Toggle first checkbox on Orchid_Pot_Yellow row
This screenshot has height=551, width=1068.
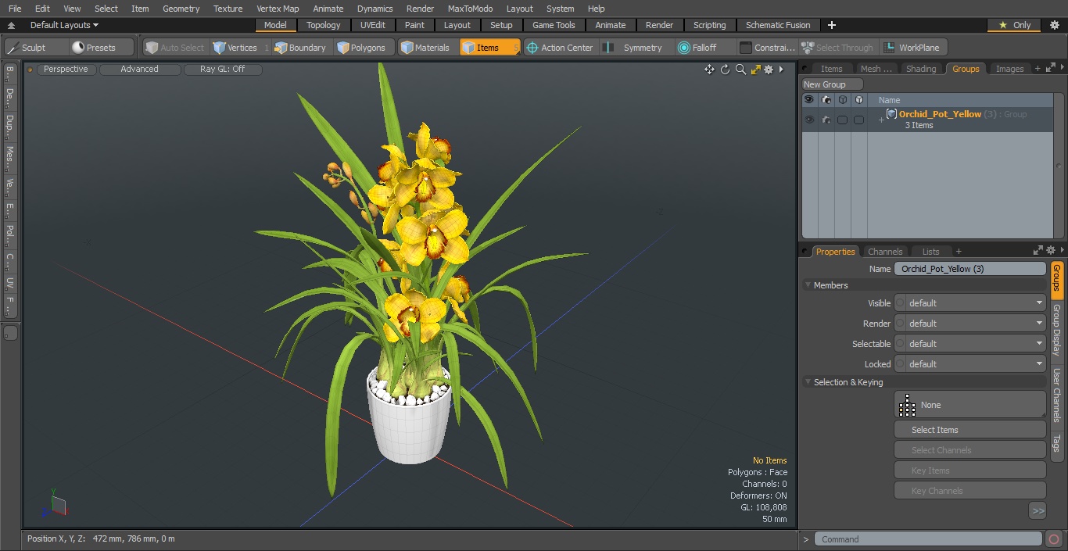pyautogui.click(x=842, y=120)
